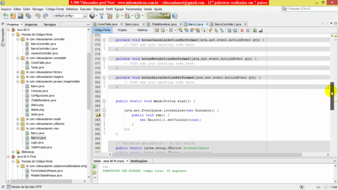Click the profiler snapshot icon beside memory bar
Viewport: 338px width, 190px height.
(175, 16)
